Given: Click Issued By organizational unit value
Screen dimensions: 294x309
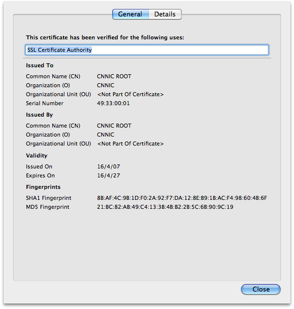Looking at the screenshot, I should click(x=130, y=144).
